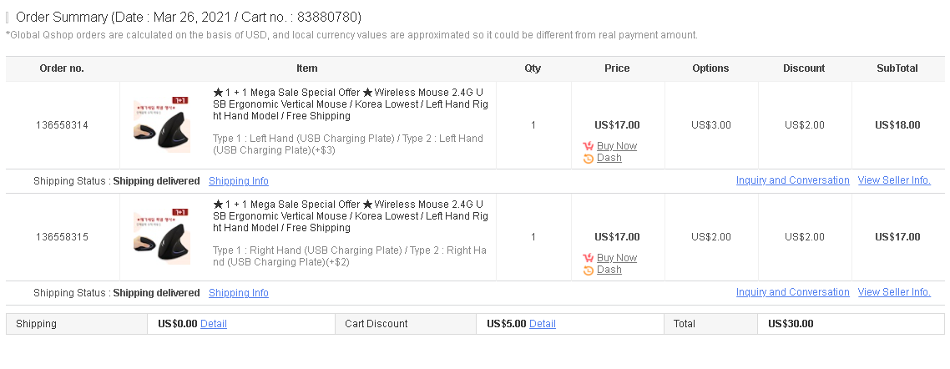The image size is (950, 369).
Task: Open Shipping Info for order 136558315
Action: 239,293
